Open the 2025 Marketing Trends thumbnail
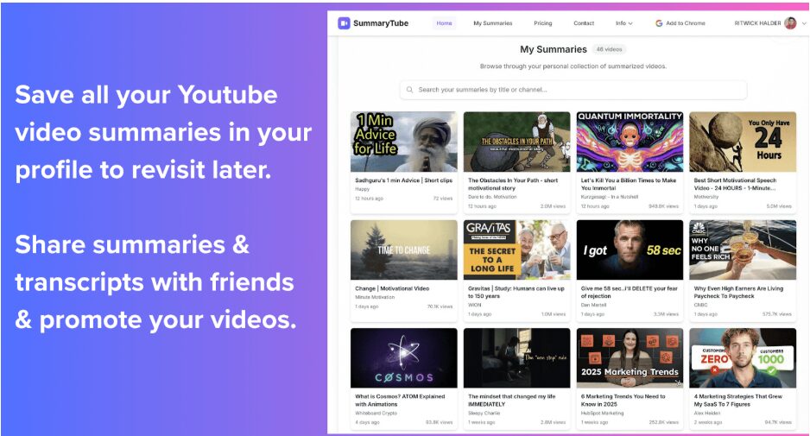This screenshot has width=810, height=436. coord(630,357)
